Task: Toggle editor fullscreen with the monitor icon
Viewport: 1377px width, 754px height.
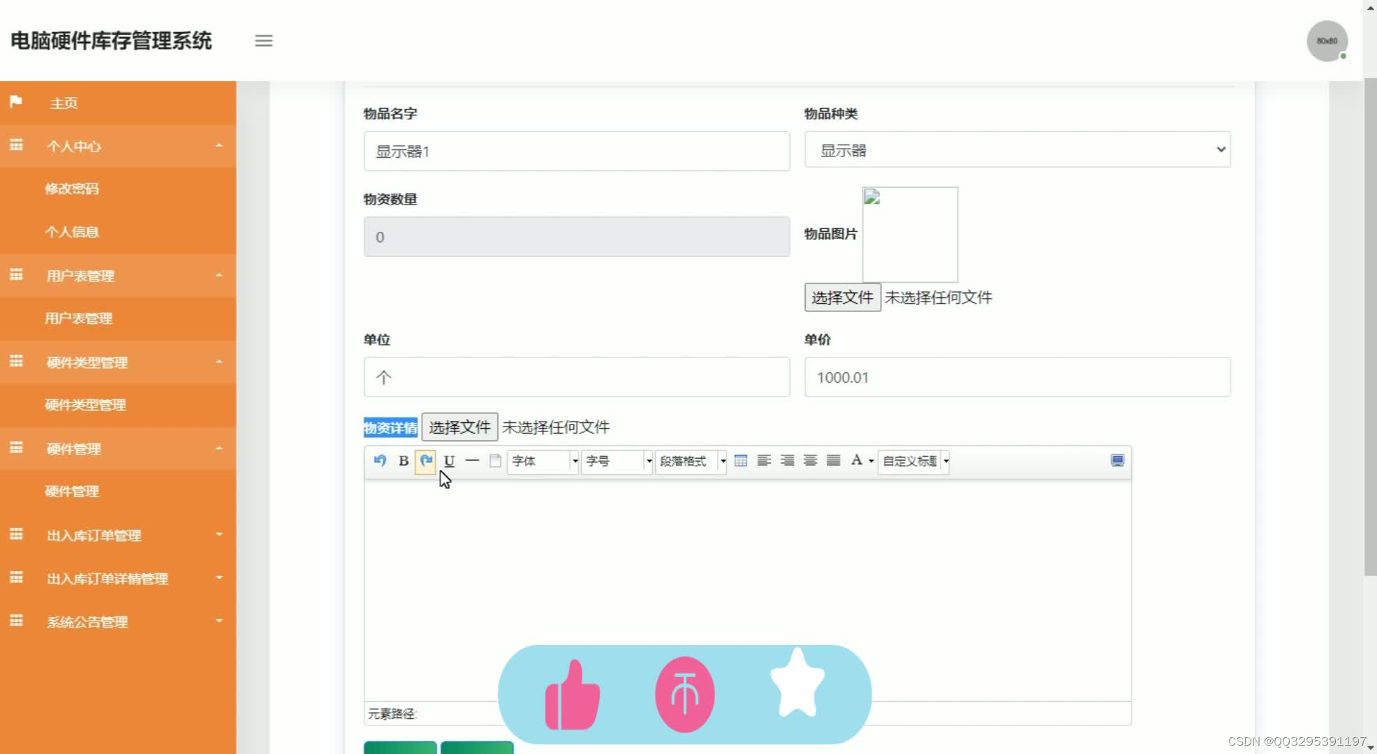Action: (1117, 461)
